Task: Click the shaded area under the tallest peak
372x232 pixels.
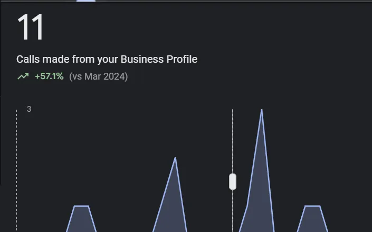Action: [260, 201]
